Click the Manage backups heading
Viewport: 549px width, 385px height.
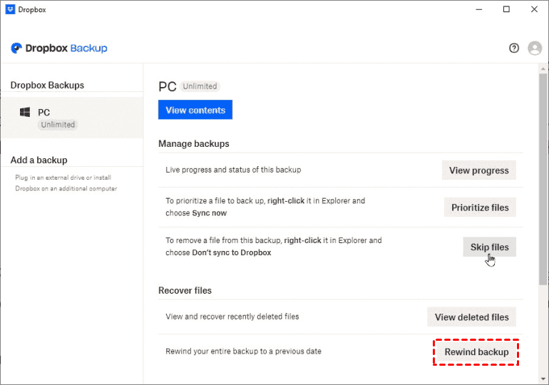click(194, 143)
